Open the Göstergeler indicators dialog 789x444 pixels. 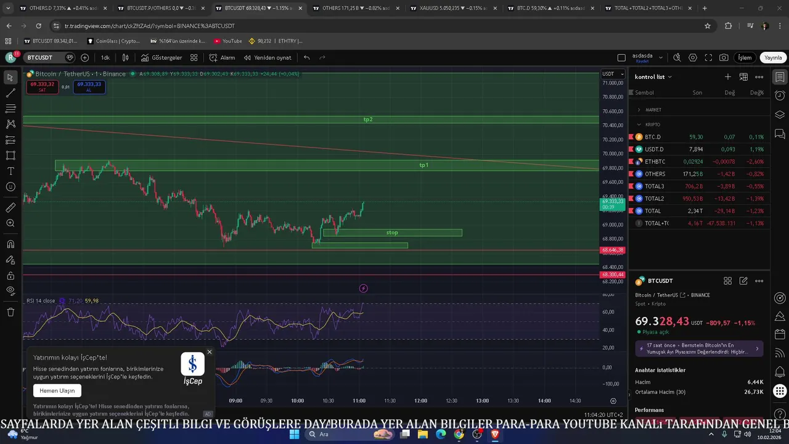161,57
